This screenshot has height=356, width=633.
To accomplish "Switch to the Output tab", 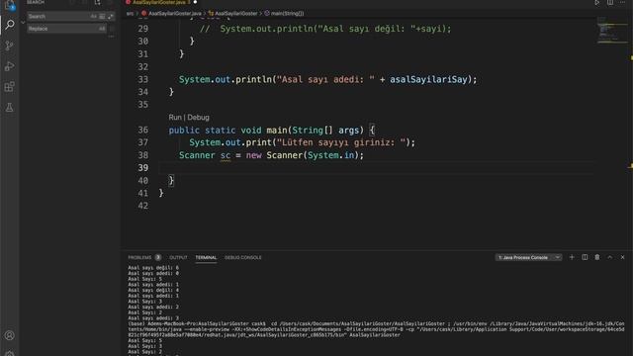I will pos(178,257).
